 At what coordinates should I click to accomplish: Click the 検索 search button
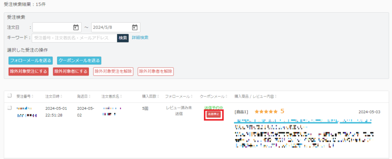pos(122,38)
